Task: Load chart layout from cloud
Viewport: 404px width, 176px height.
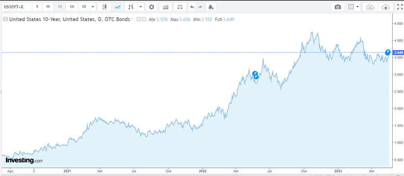Action: (x=370, y=7)
